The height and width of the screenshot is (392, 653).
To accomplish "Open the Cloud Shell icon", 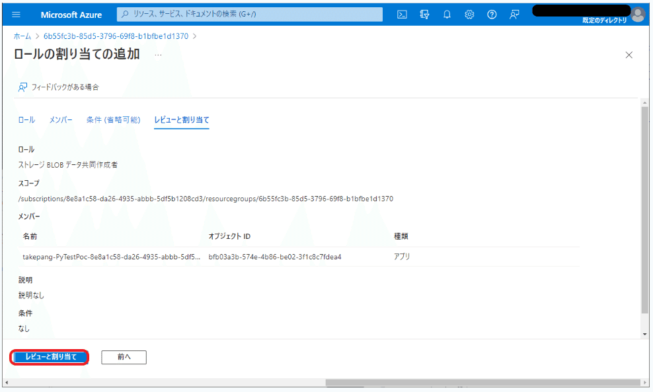I will tap(402, 15).
